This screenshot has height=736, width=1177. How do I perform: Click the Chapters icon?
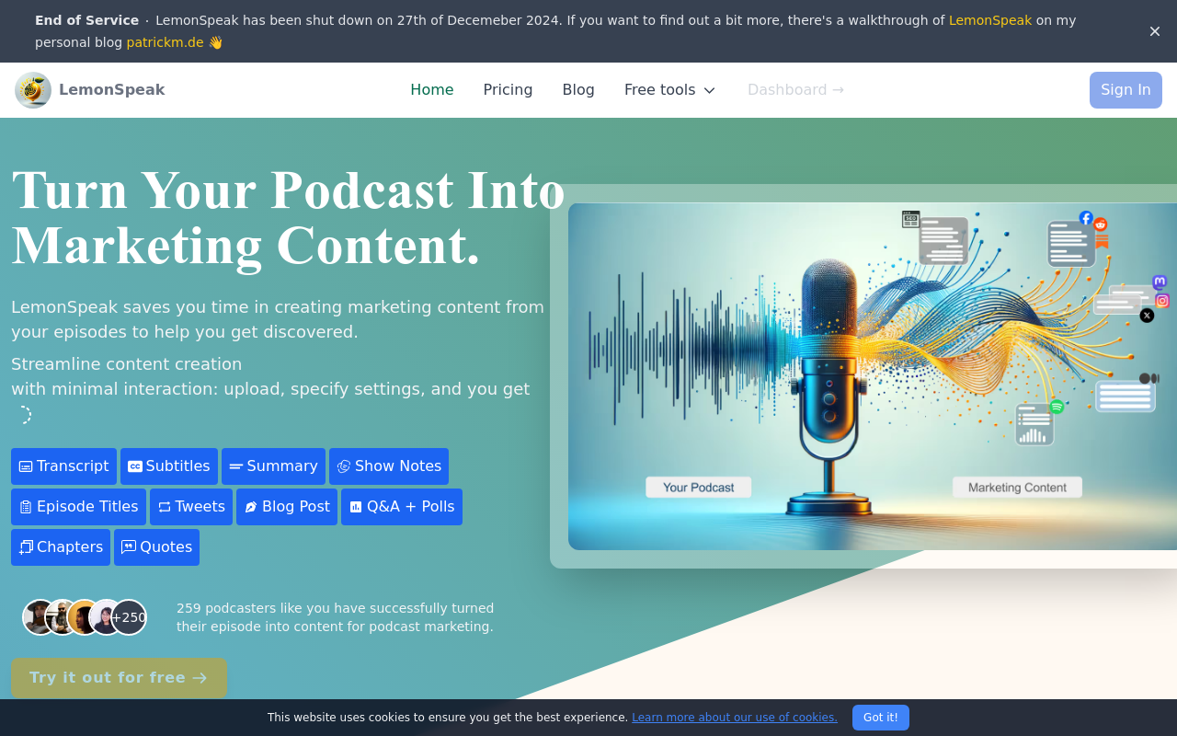[x=26, y=547]
